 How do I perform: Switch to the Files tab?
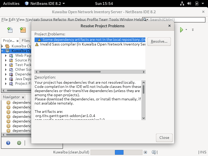[x=26, y=41]
